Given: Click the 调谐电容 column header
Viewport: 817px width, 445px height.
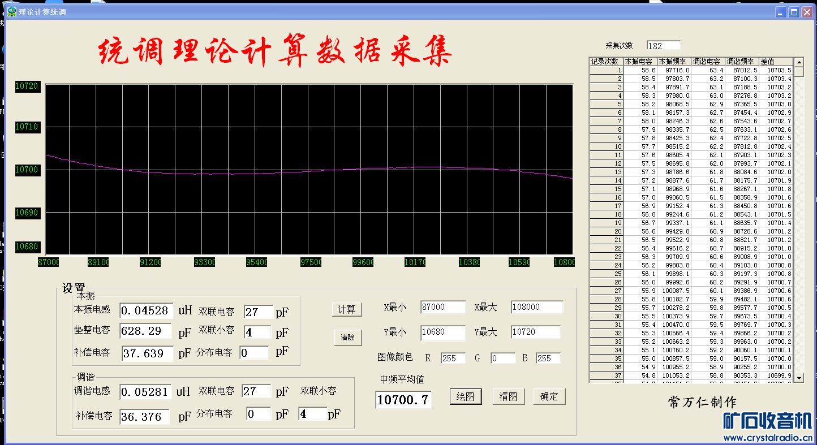Looking at the screenshot, I should pos(708,62).
